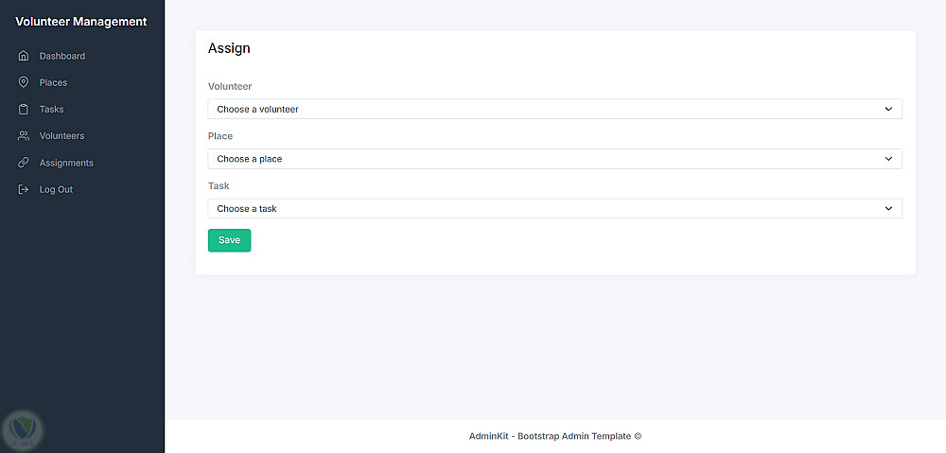Click the Assign card heading
Viewport: 946px width, 453px height.
[x=229, y=48]
